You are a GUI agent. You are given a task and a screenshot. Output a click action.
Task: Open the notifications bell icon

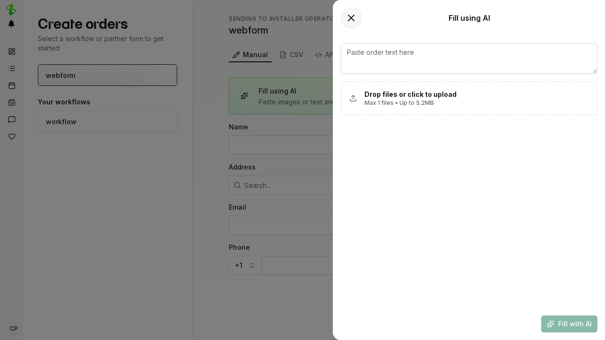11,24
